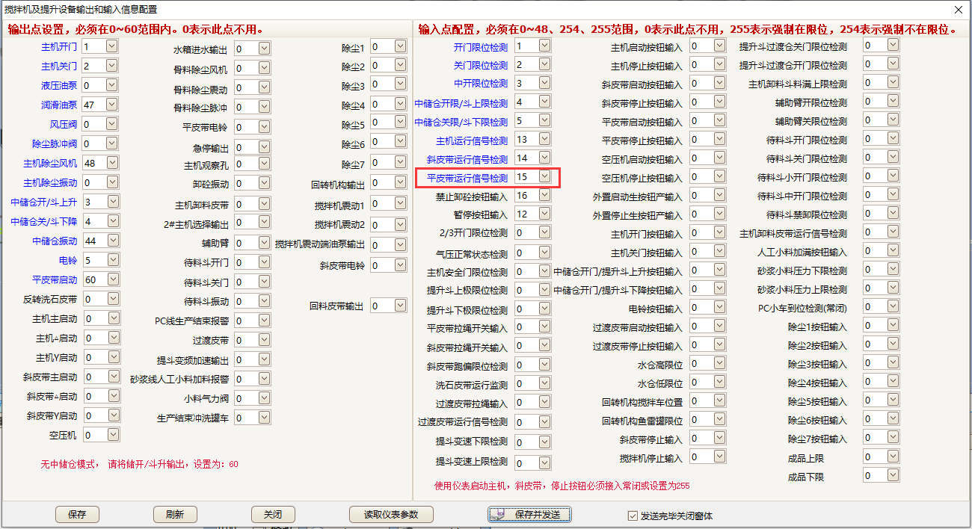Open the 主机开门 output dropdown
The image size is (972, 529).
point(112,46)
